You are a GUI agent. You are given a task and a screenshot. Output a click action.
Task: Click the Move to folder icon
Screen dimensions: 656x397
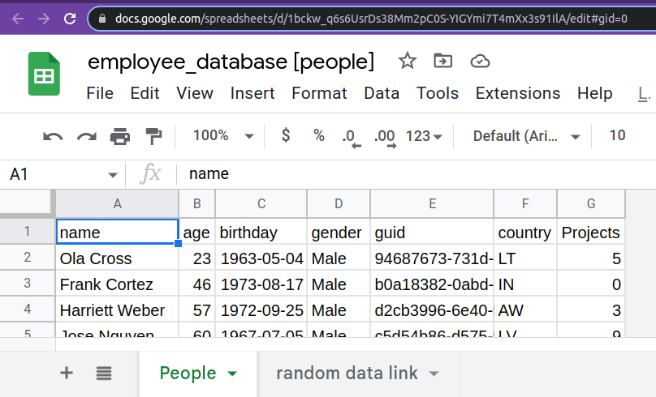point(442,61)
